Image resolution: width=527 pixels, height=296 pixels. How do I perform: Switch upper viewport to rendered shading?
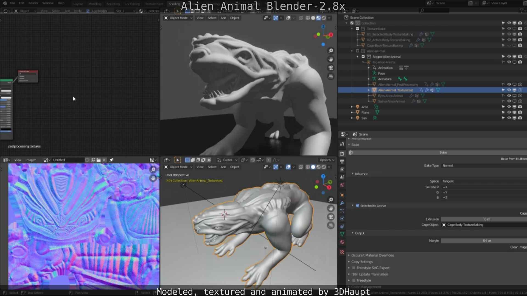(324, 18)
